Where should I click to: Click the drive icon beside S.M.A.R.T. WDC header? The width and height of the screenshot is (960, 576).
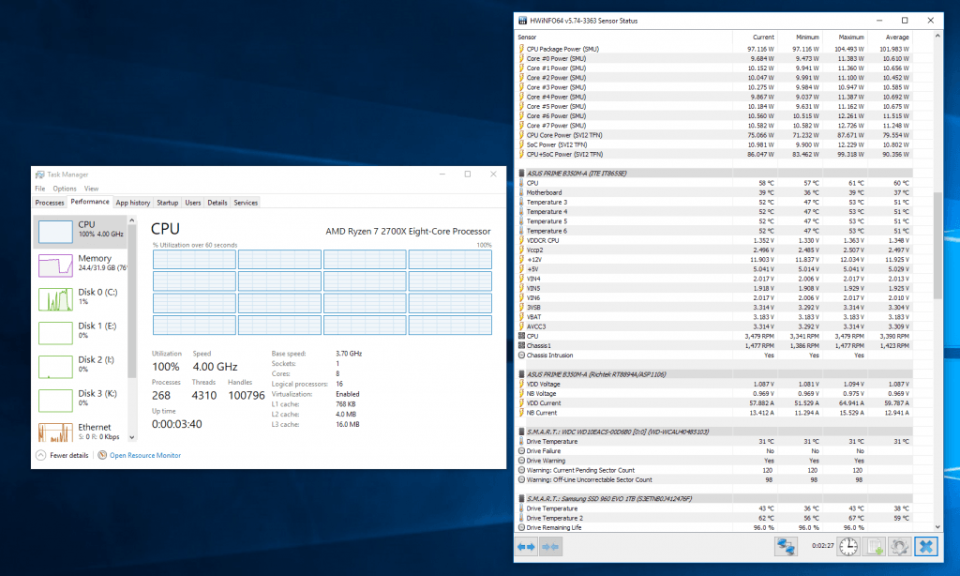point(521,432)
